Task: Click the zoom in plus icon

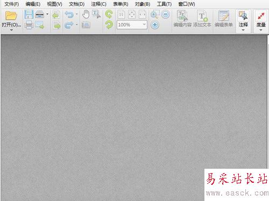Action: point(155,25)
